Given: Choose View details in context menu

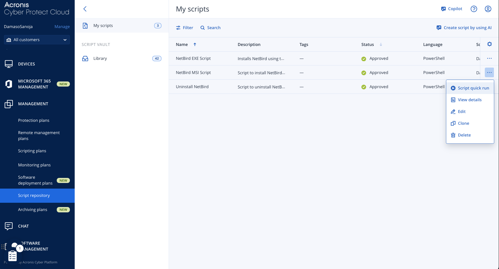Looking at the screenshot, I should (x=470, y=100).
